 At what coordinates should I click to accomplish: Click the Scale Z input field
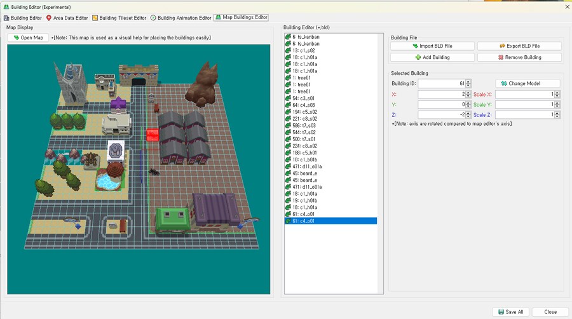[524, 114]
